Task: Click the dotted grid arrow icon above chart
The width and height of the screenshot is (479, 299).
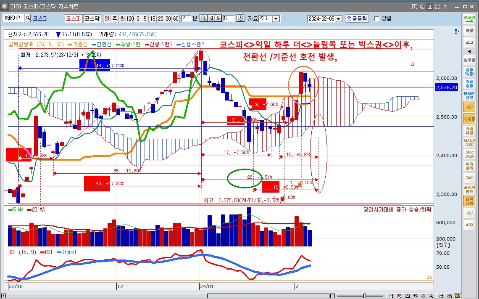Action: [x=457, y=31]
